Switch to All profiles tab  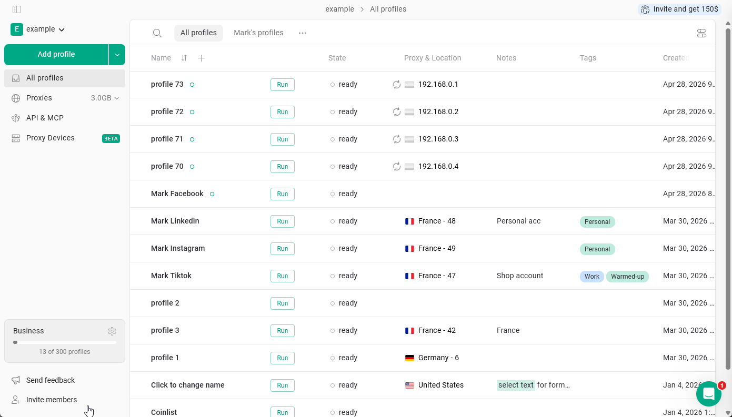[x=198, y=33]
